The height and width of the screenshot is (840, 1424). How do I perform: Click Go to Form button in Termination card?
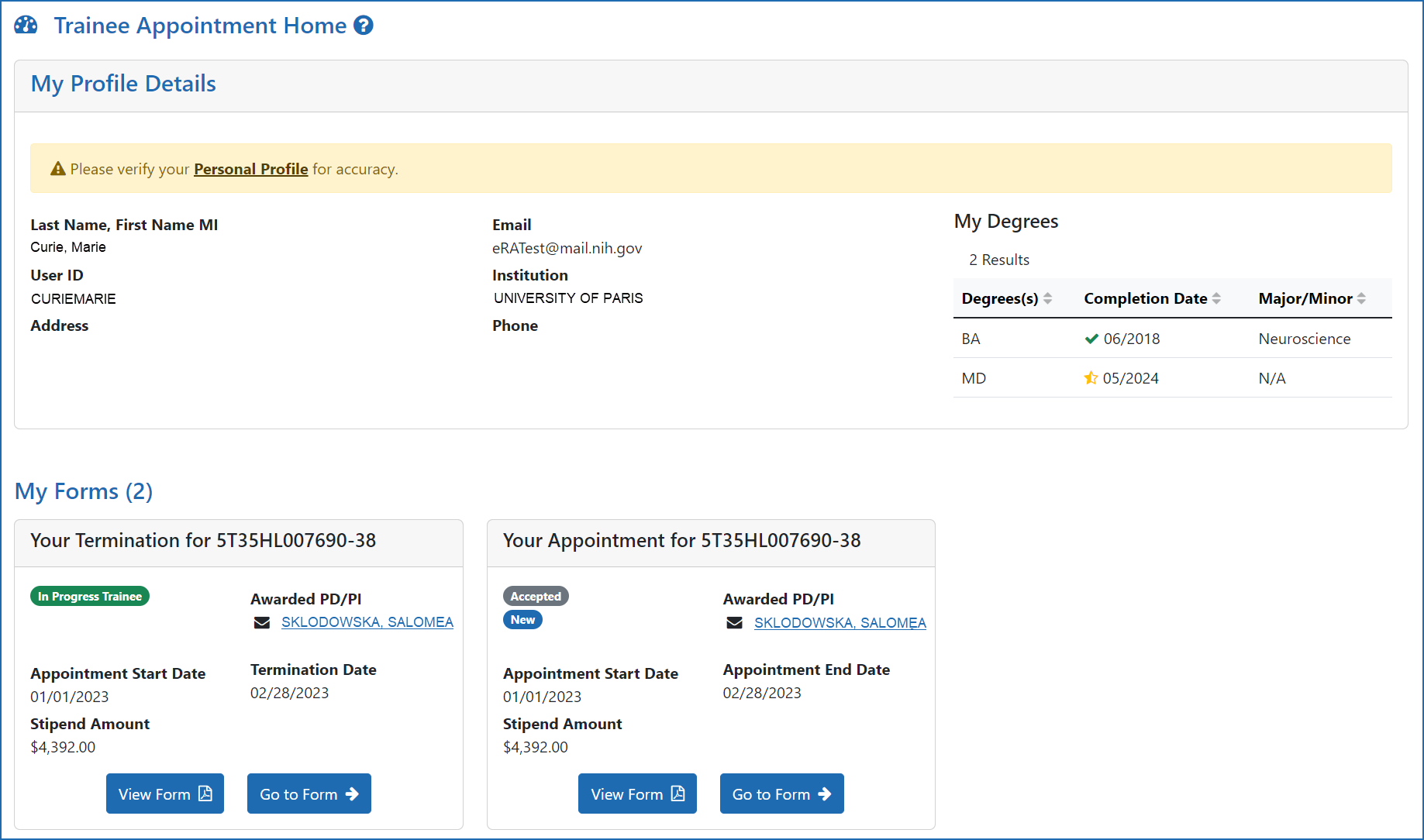(x=309, y=794)
